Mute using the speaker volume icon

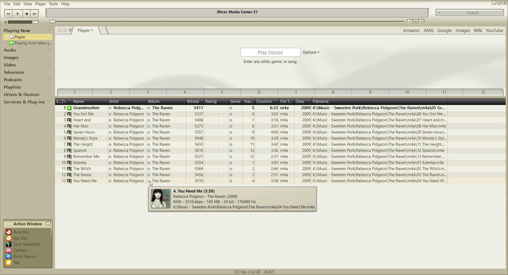[6, 22]
